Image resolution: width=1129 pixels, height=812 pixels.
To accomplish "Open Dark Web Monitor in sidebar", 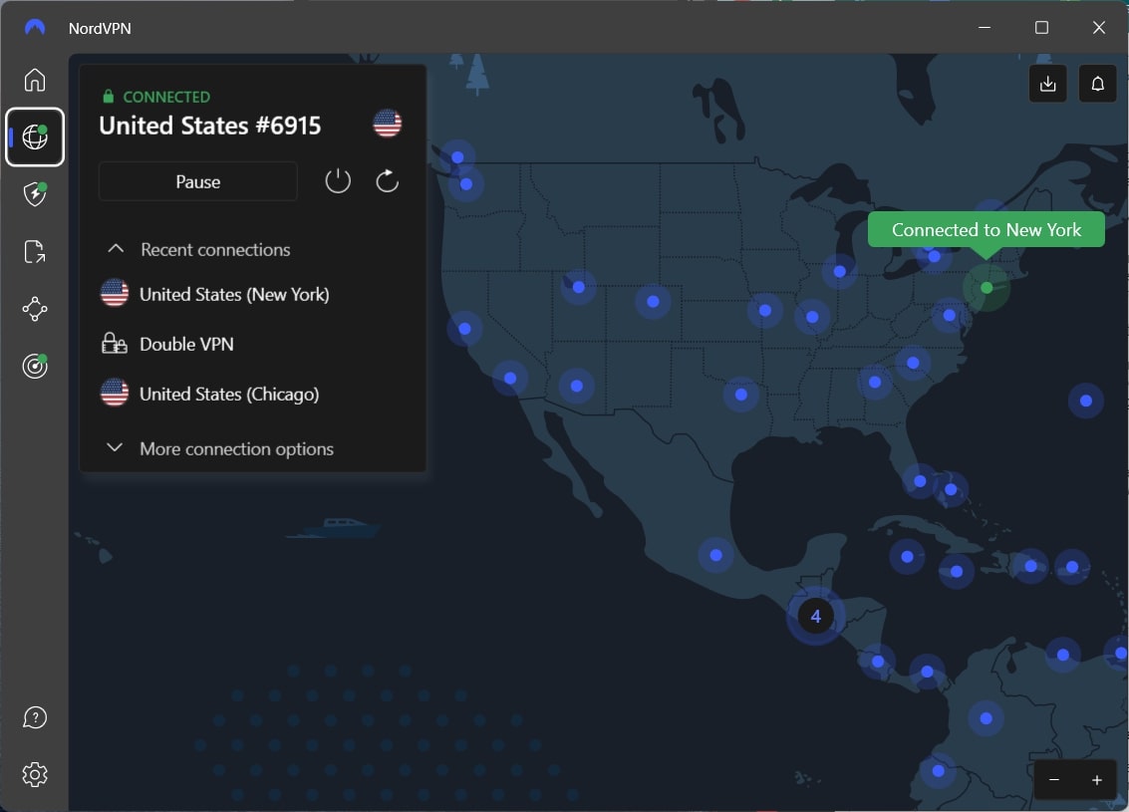I will pos(35,366).
